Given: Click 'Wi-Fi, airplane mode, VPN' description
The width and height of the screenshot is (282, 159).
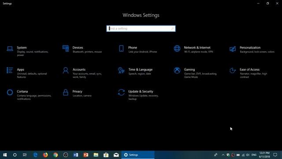Looking at the screenshot, I should 198,52.
